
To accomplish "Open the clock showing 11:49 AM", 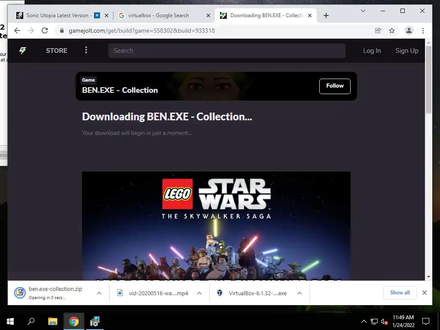I will click(x=403, y=321).
